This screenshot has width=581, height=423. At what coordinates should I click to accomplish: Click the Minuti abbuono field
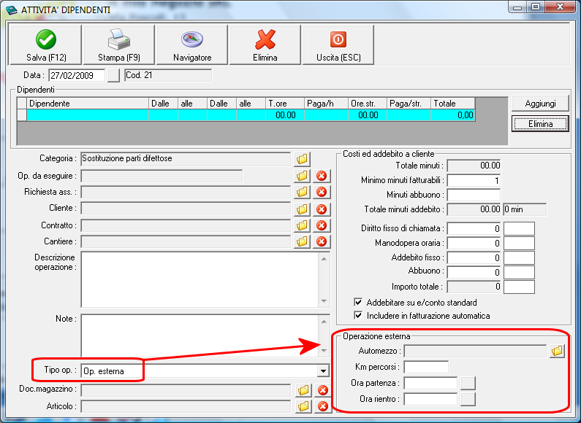(474, 195)
